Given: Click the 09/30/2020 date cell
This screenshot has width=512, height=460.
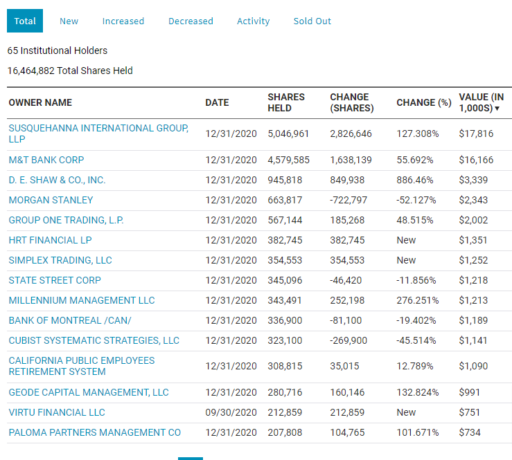Looking at the screenshot, I should [231, 412].
